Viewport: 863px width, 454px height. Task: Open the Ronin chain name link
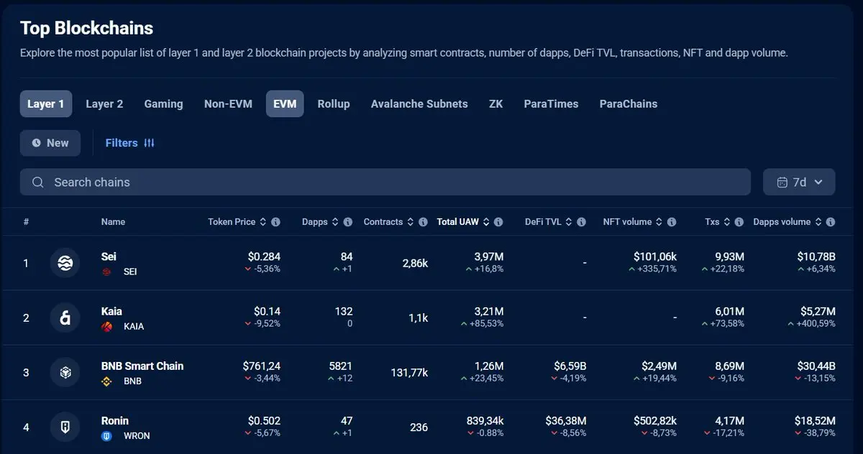tap(115, 420)
